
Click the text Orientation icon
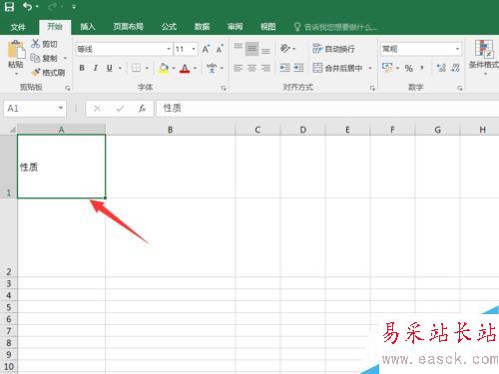tap(285, 49)
